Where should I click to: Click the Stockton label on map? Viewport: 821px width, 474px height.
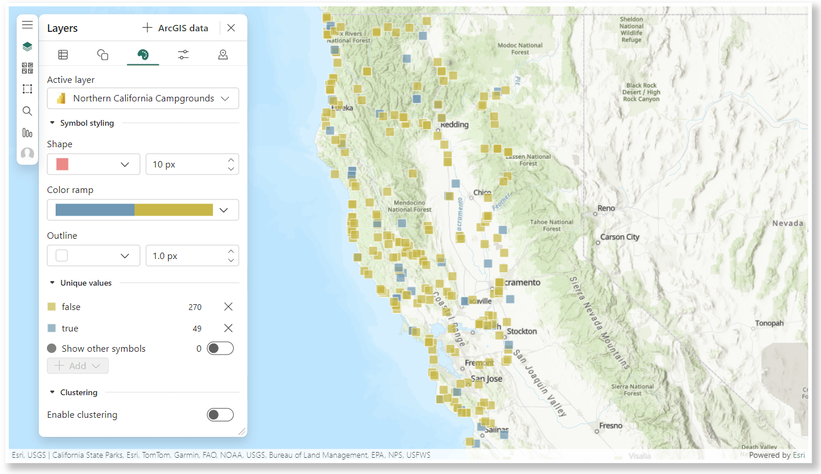pos(522,331)
